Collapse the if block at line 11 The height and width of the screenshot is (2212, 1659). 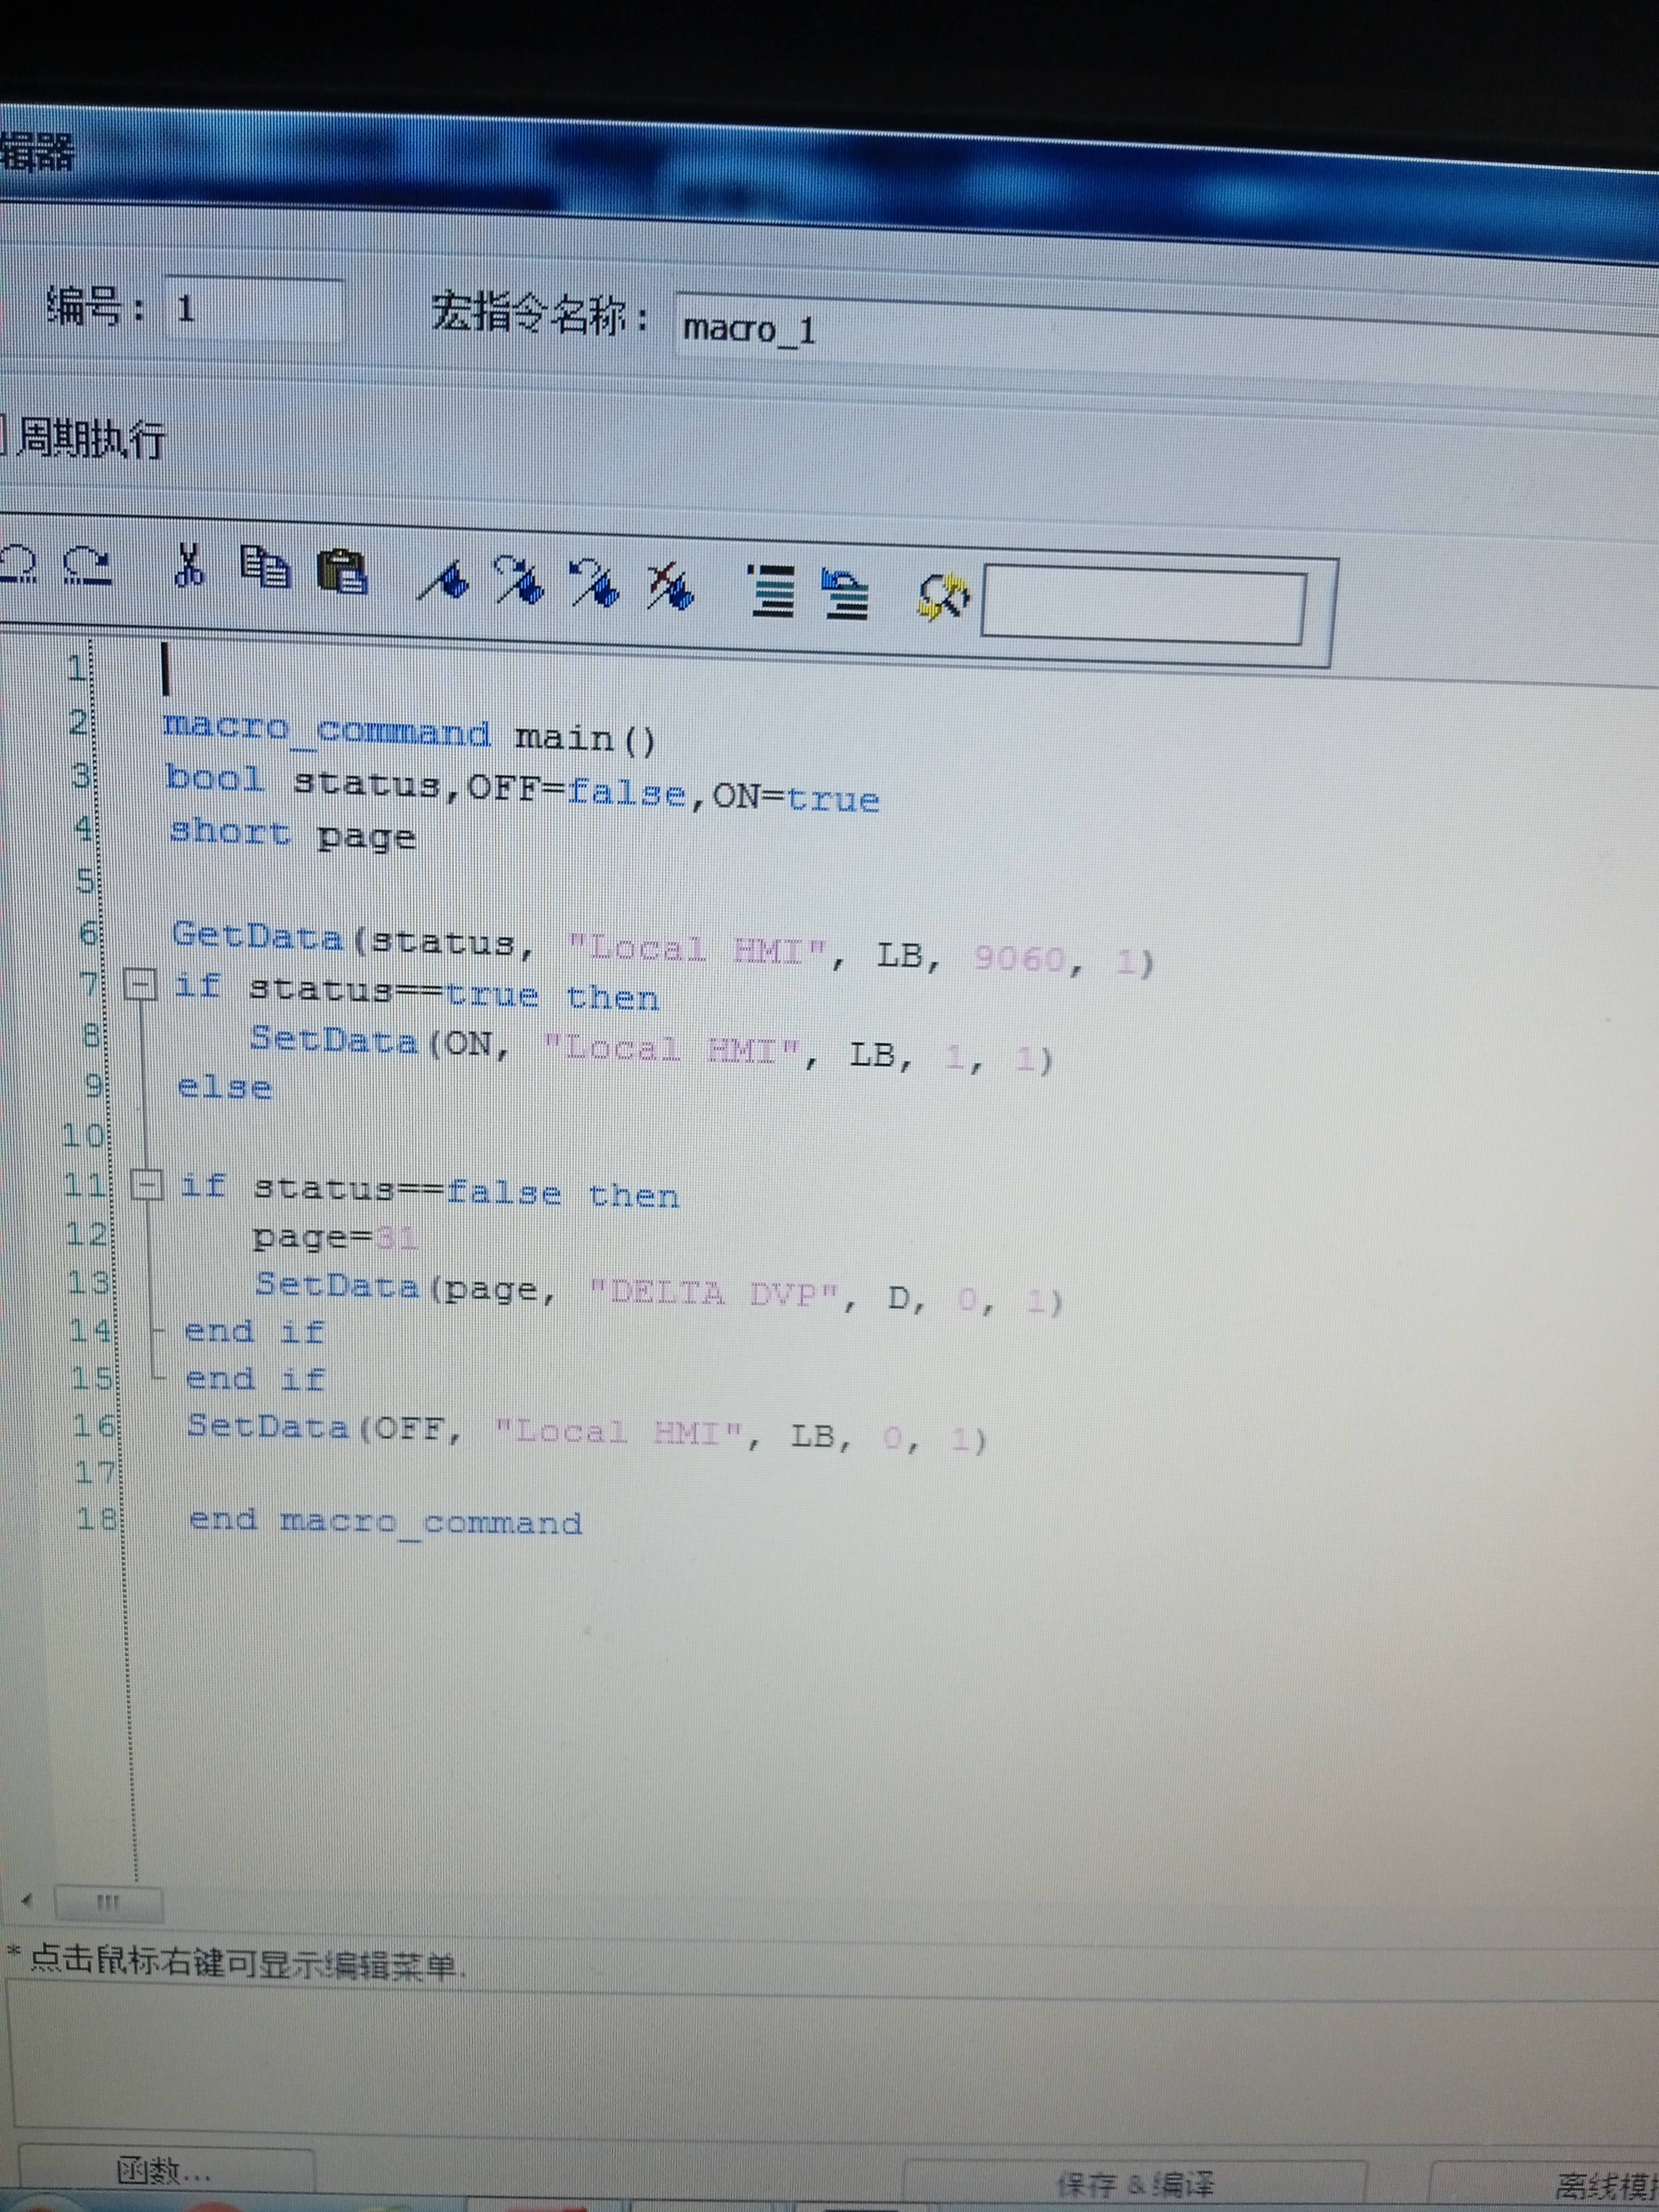pos(148,1186)
